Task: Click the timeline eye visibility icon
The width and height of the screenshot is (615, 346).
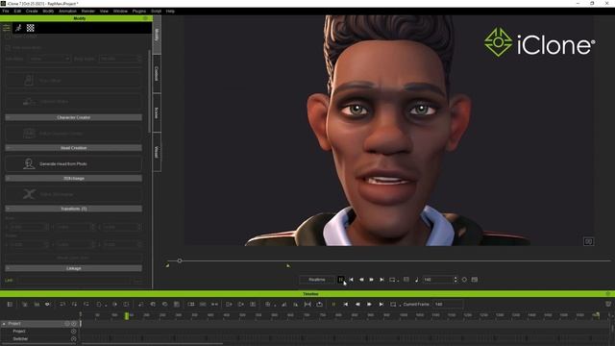Action: tap(47, 304)
